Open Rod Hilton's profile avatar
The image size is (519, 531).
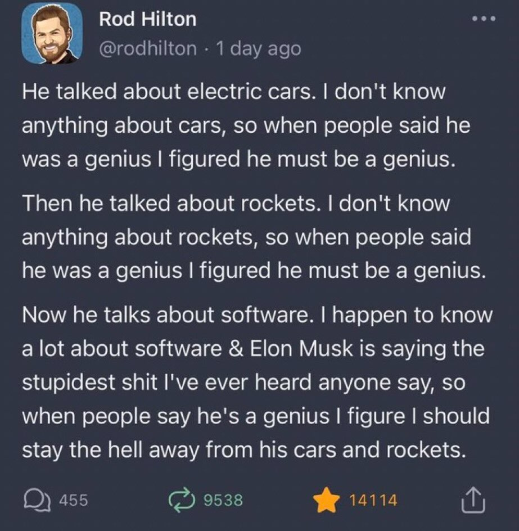point(52,34)
